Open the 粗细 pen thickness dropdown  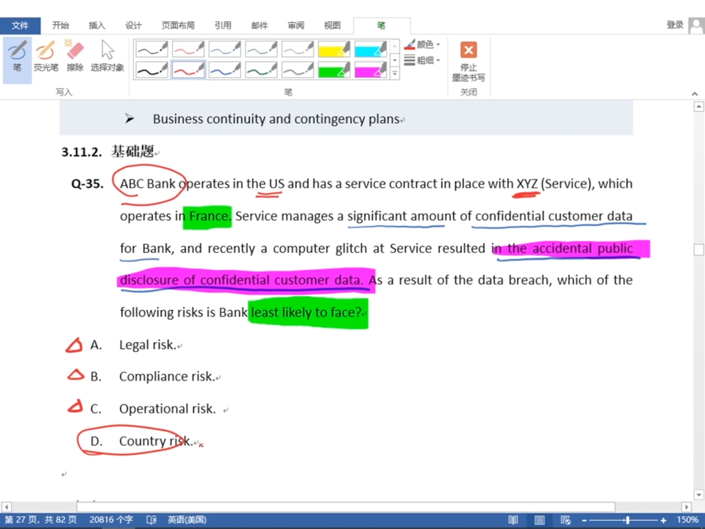coord(423,61)
